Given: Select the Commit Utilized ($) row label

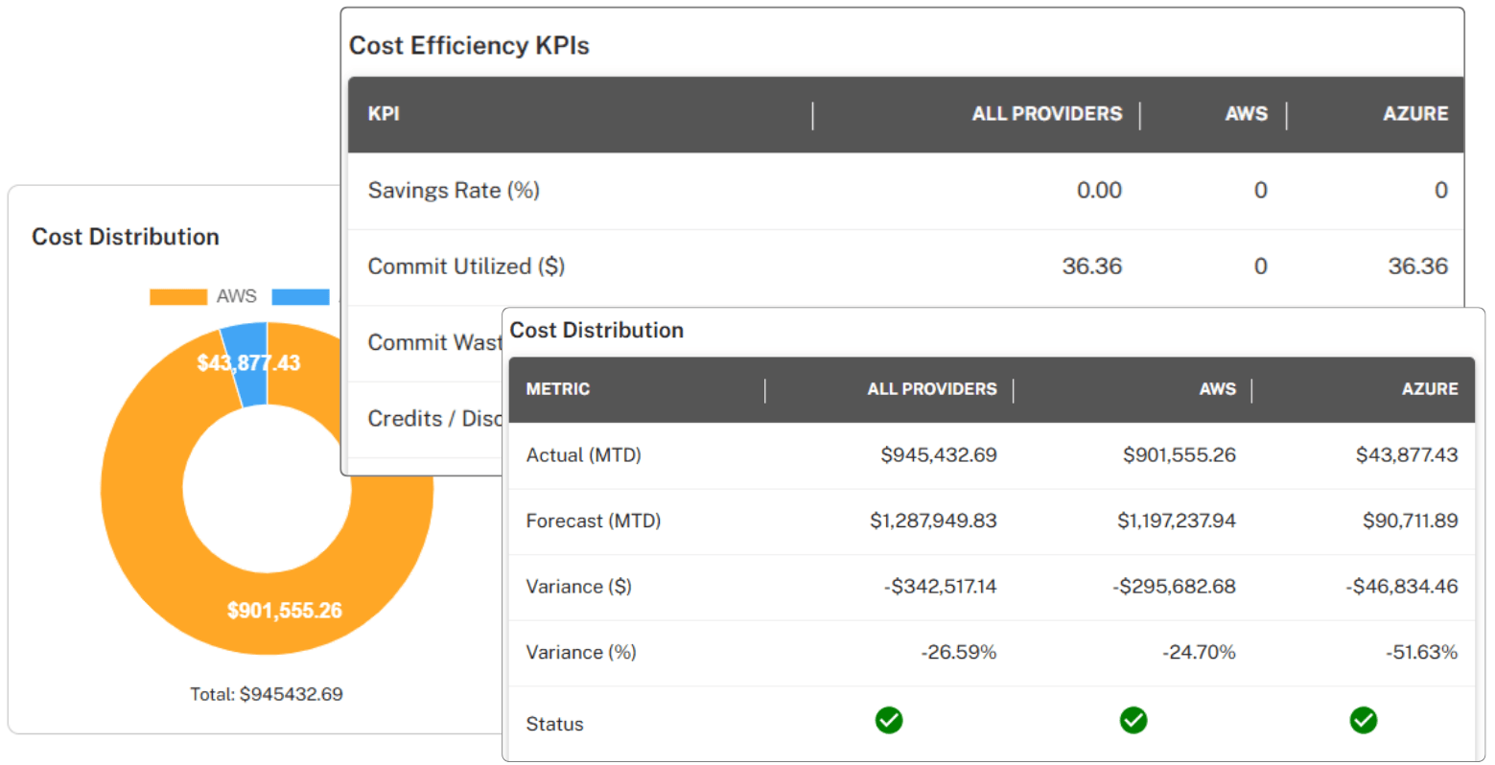Looking at the screenshot, I should coord(466,267).
